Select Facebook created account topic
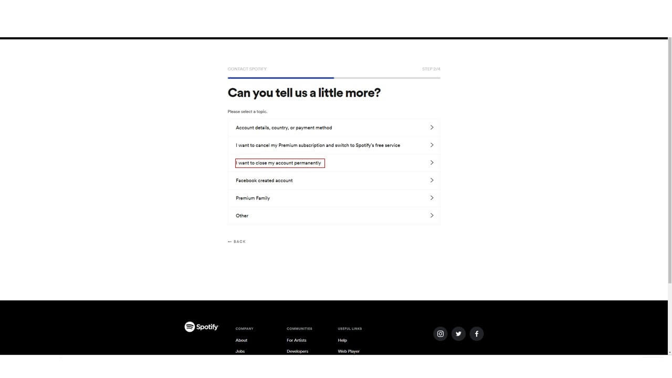The height and width of the screenshot is (378, 672). [x=334, y=180]
